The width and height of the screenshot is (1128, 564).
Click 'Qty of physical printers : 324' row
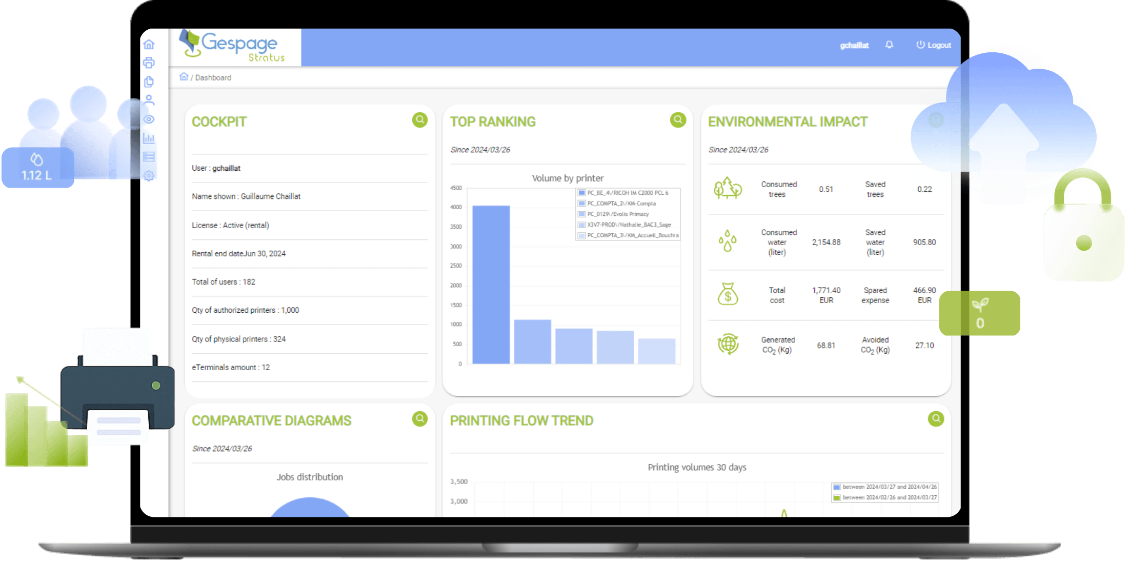coord(310,339)
